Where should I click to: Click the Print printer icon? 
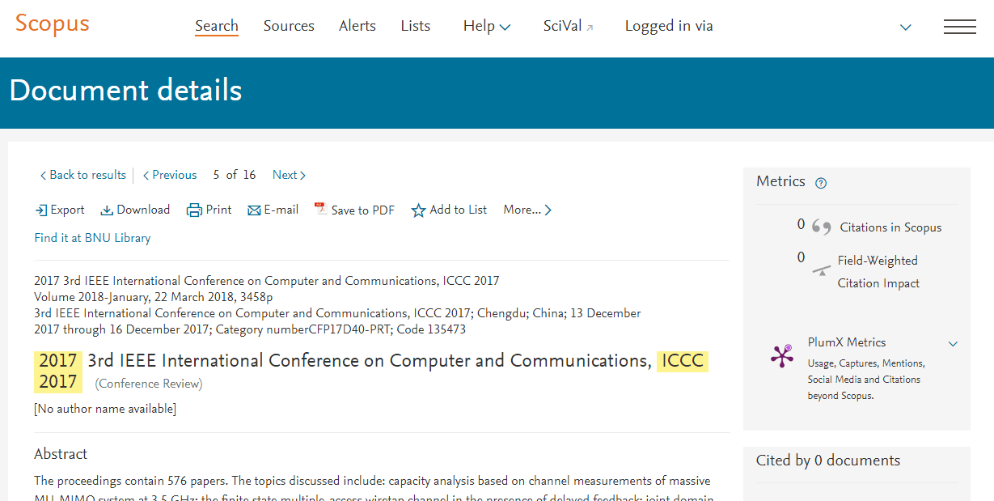(194, 210)
